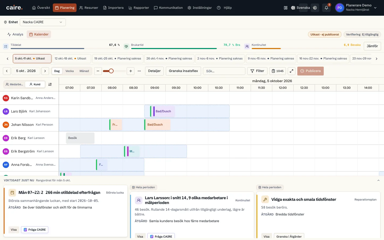The height and width of the screenshot is (240, 384).
Task: Switch to Medarbetare view toggle
Action: point(14,84)
